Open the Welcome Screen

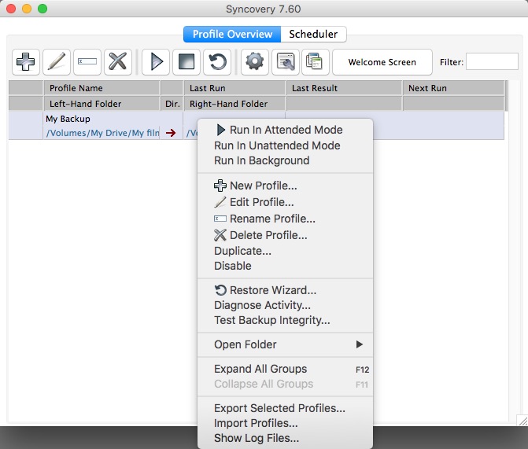point(382,62)
